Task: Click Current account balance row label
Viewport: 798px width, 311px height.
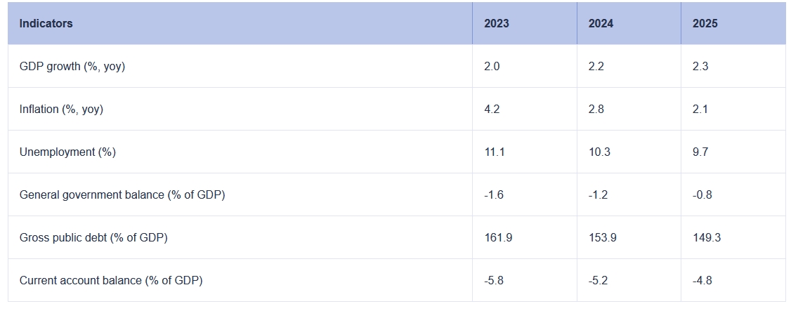Action: [111, 280]
